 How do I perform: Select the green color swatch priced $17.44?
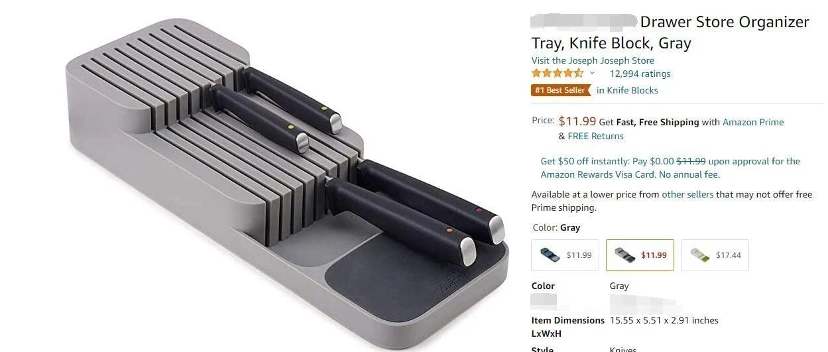pyautogui.click(x=715, y=255)
